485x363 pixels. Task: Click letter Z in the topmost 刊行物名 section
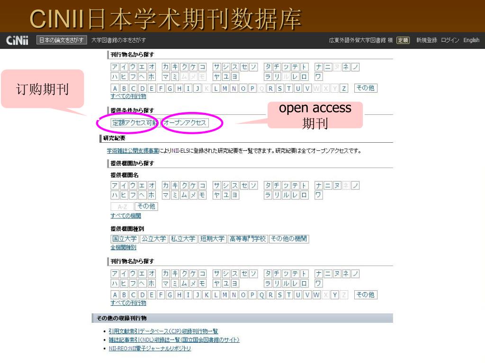344,88
